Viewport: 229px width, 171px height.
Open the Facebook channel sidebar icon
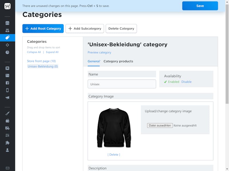coord(7,83)
